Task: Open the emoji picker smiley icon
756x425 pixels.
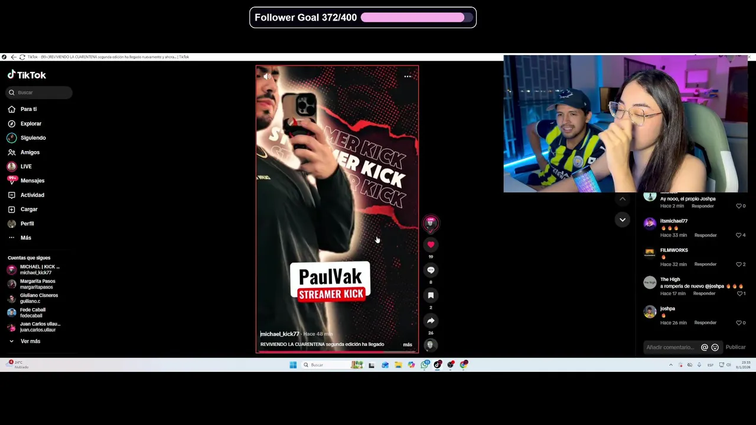Action: pyautogui.click(x=715, y=347)
